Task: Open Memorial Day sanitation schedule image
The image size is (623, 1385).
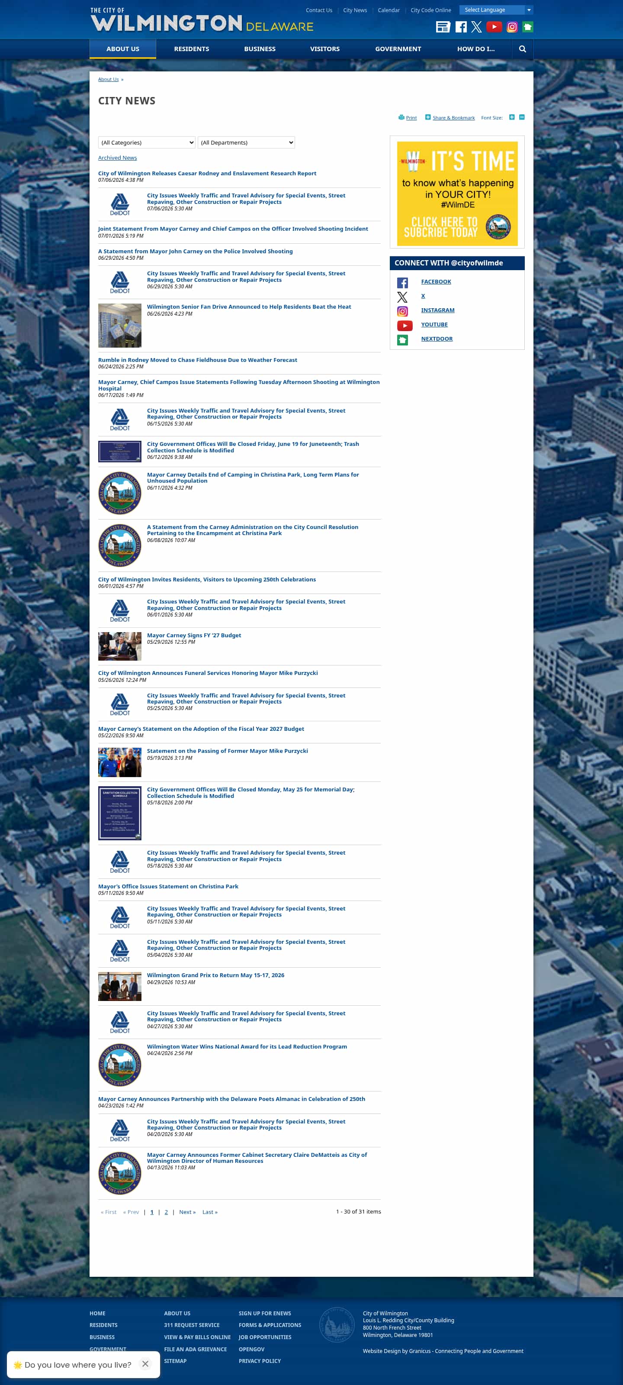Action: pos(120,813)
